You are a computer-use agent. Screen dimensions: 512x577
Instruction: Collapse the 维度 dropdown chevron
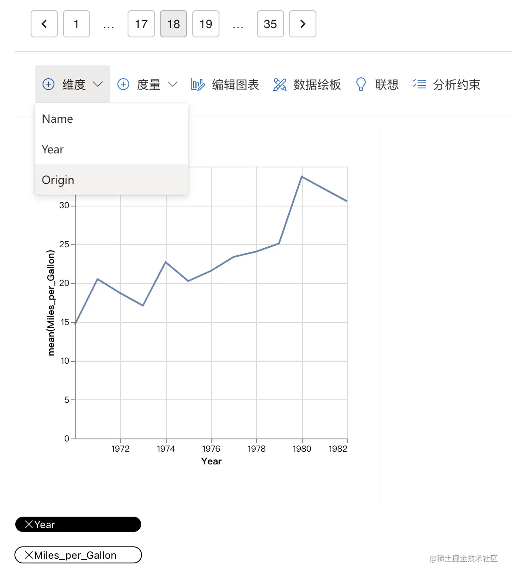[98, 84]
